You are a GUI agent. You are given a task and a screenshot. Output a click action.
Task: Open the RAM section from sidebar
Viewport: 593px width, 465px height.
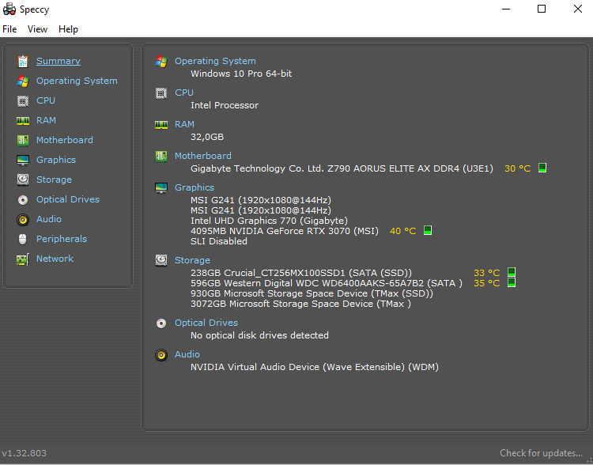pos(46,120)
